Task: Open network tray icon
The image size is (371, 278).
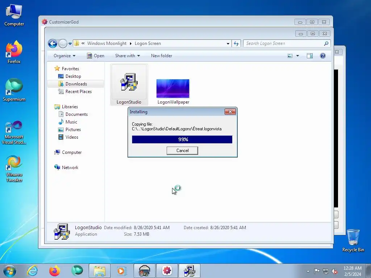Action: (x=326, y=271)
